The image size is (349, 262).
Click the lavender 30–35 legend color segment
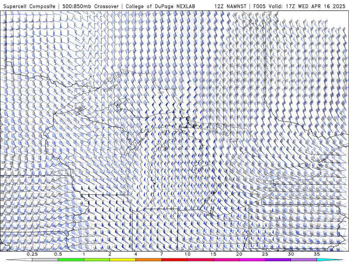point(304,260)
